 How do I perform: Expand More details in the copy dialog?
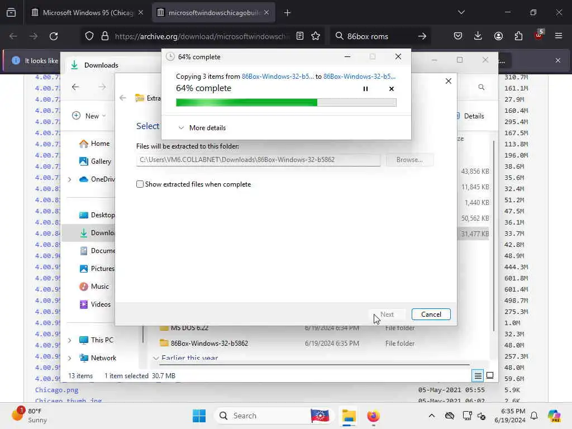[x=202, y=128]
